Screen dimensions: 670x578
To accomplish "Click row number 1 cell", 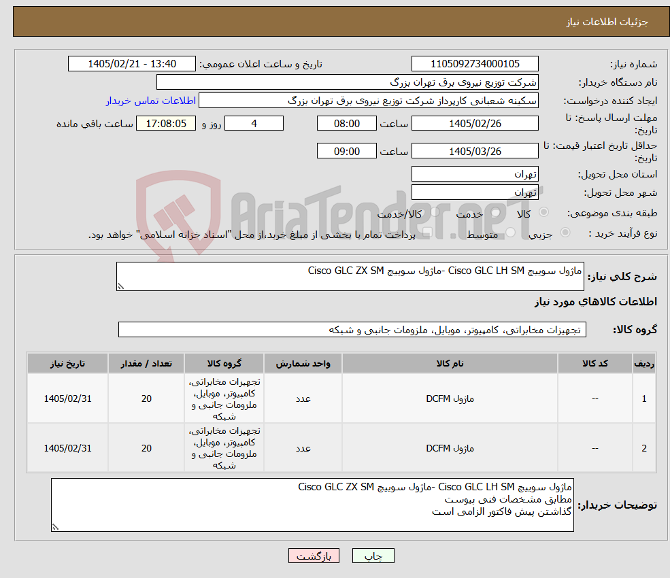I will click(644, 398).
